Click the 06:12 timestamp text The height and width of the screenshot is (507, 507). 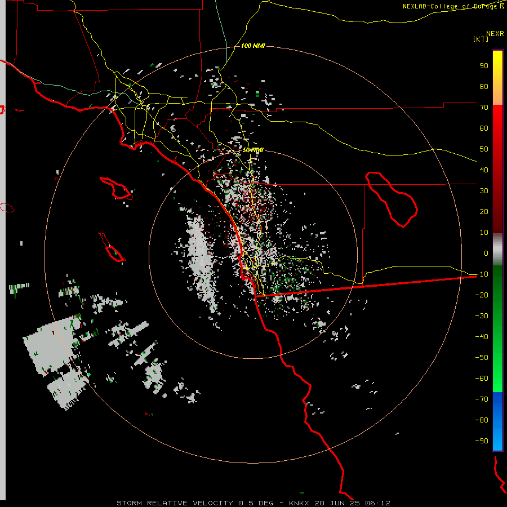377,503
